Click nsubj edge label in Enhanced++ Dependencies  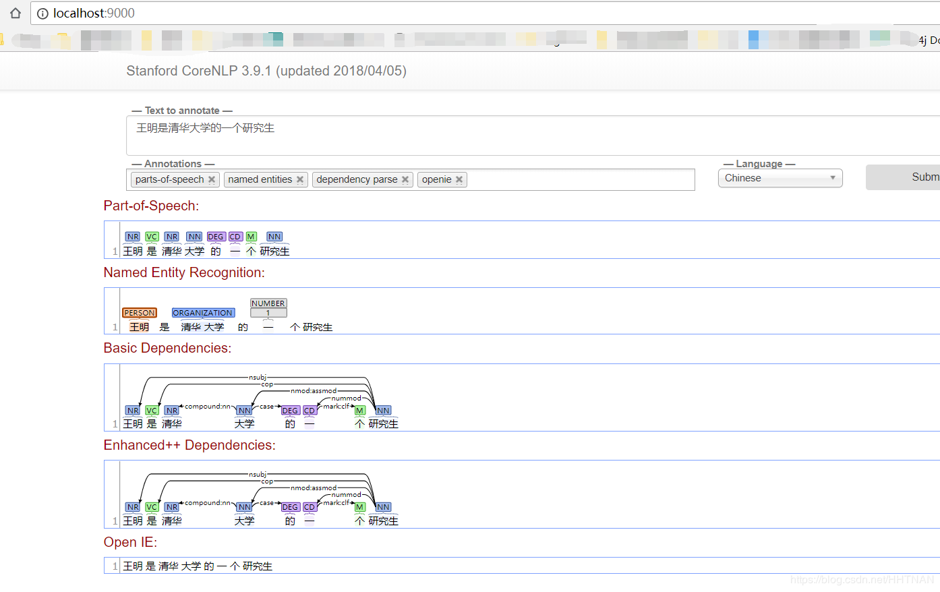(x=258, y=474)
